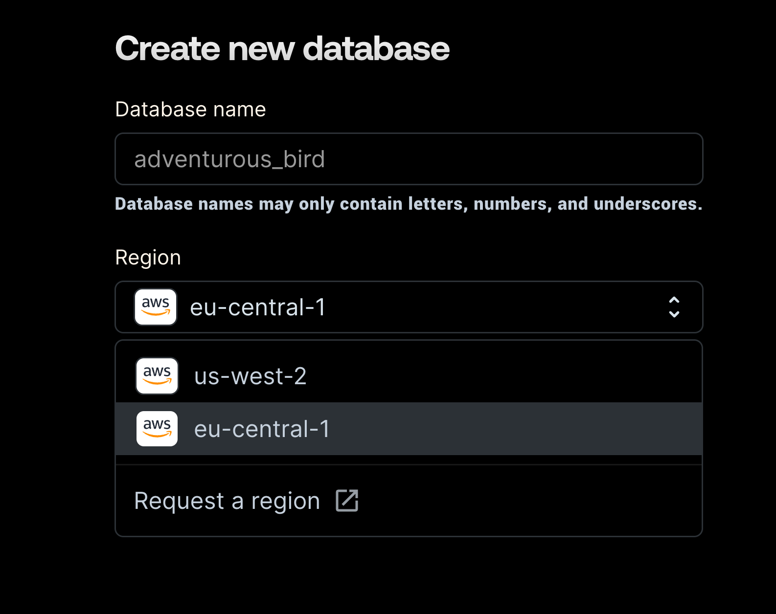This screenshot has height=614, width=776.
Task: Open the Request a region link
Action: click(227, 501)
